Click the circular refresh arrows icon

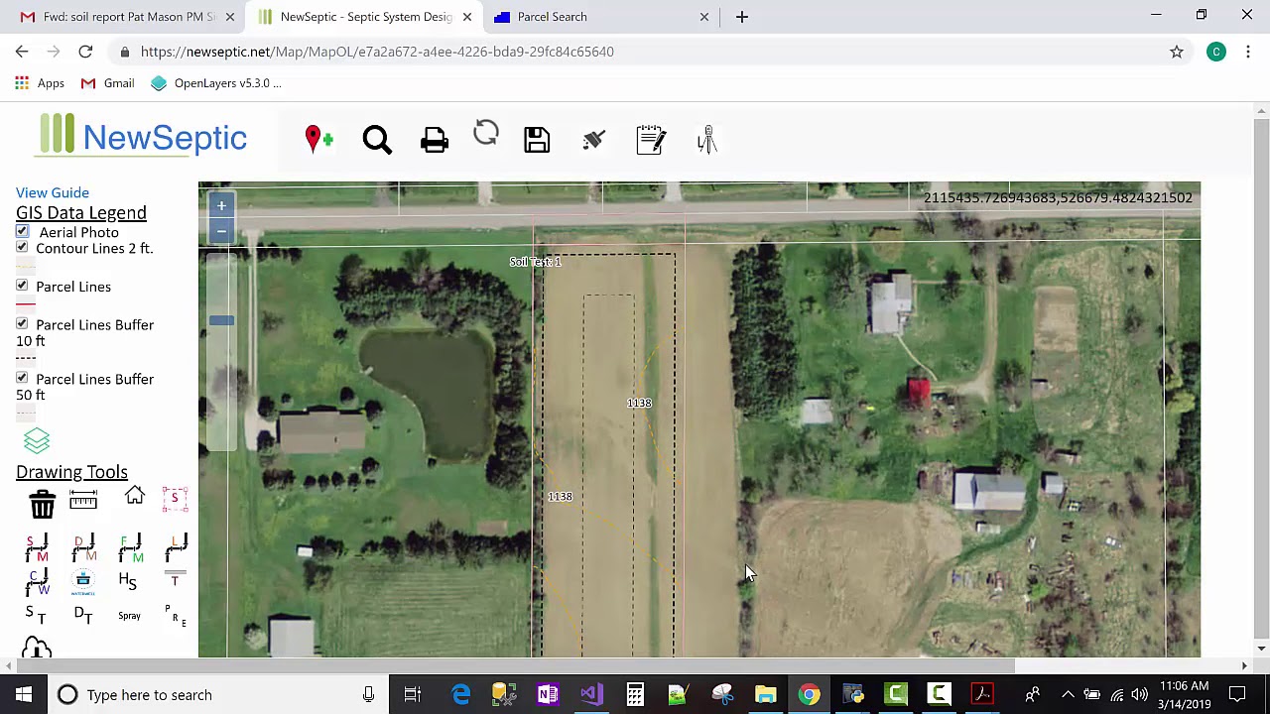point(486,134)
